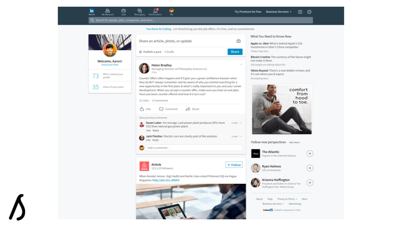402x226 pixels.
Task: Open the settings gear icon
Action: (x=309, y=12)
